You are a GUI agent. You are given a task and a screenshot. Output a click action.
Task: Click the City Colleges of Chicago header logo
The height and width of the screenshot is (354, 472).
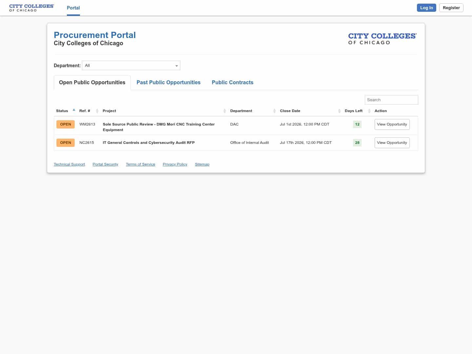point(31,8)
